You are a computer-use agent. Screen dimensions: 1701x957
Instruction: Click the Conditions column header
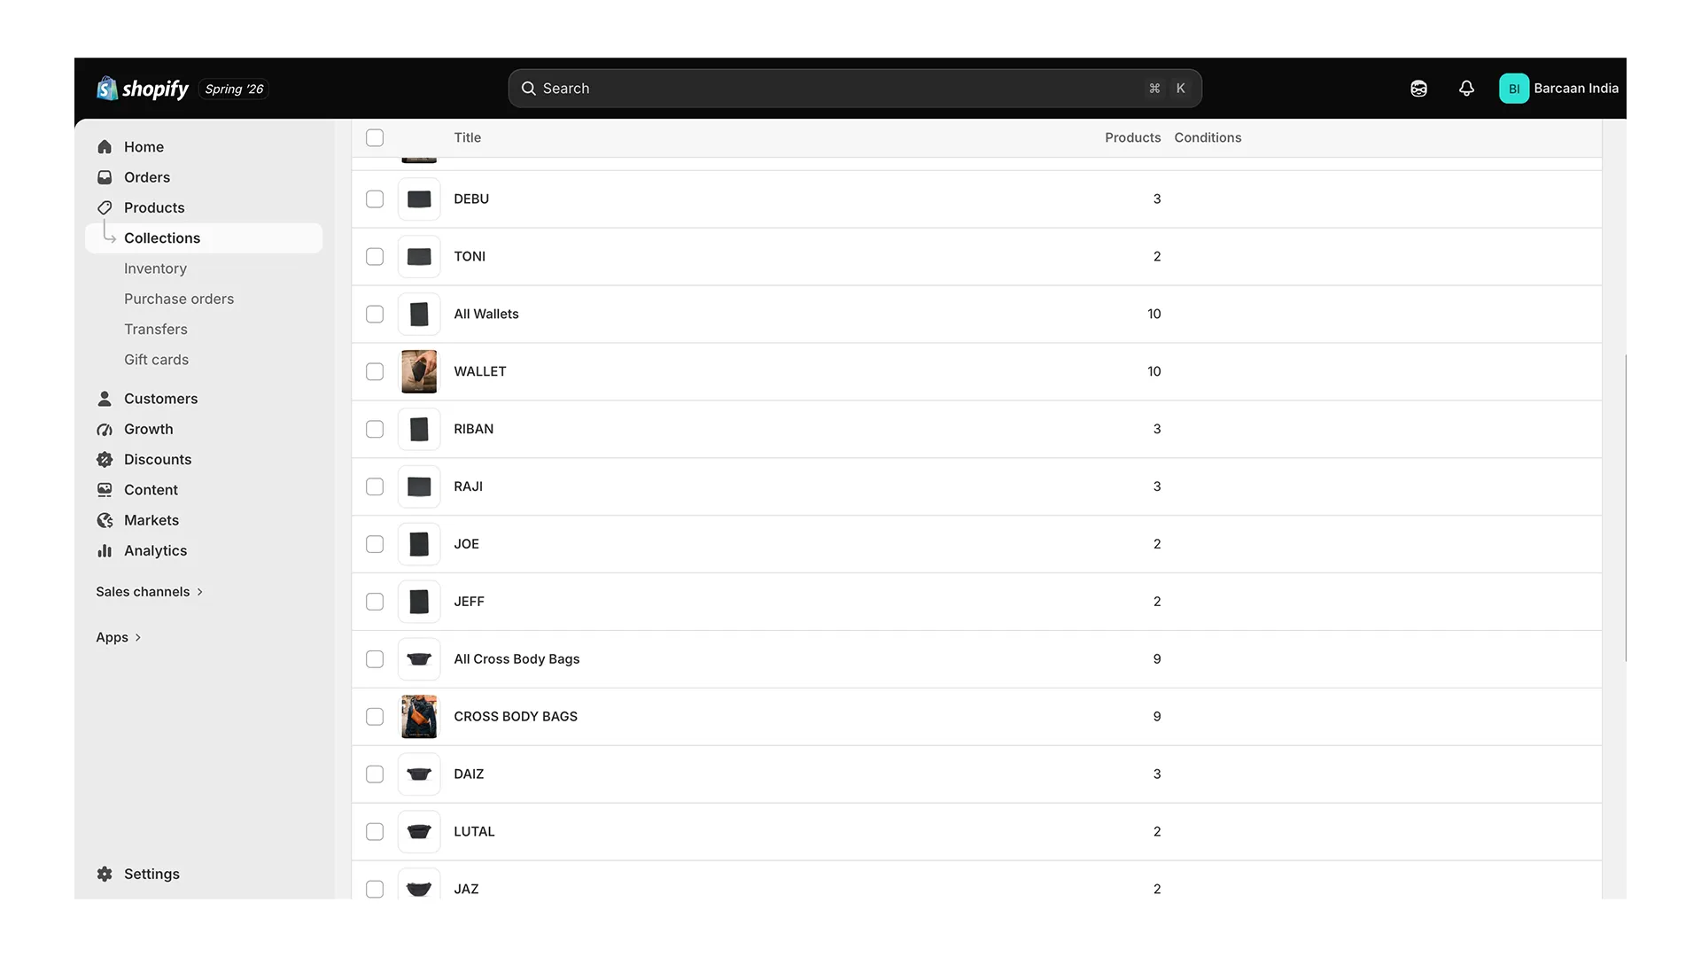(1208, 137)
